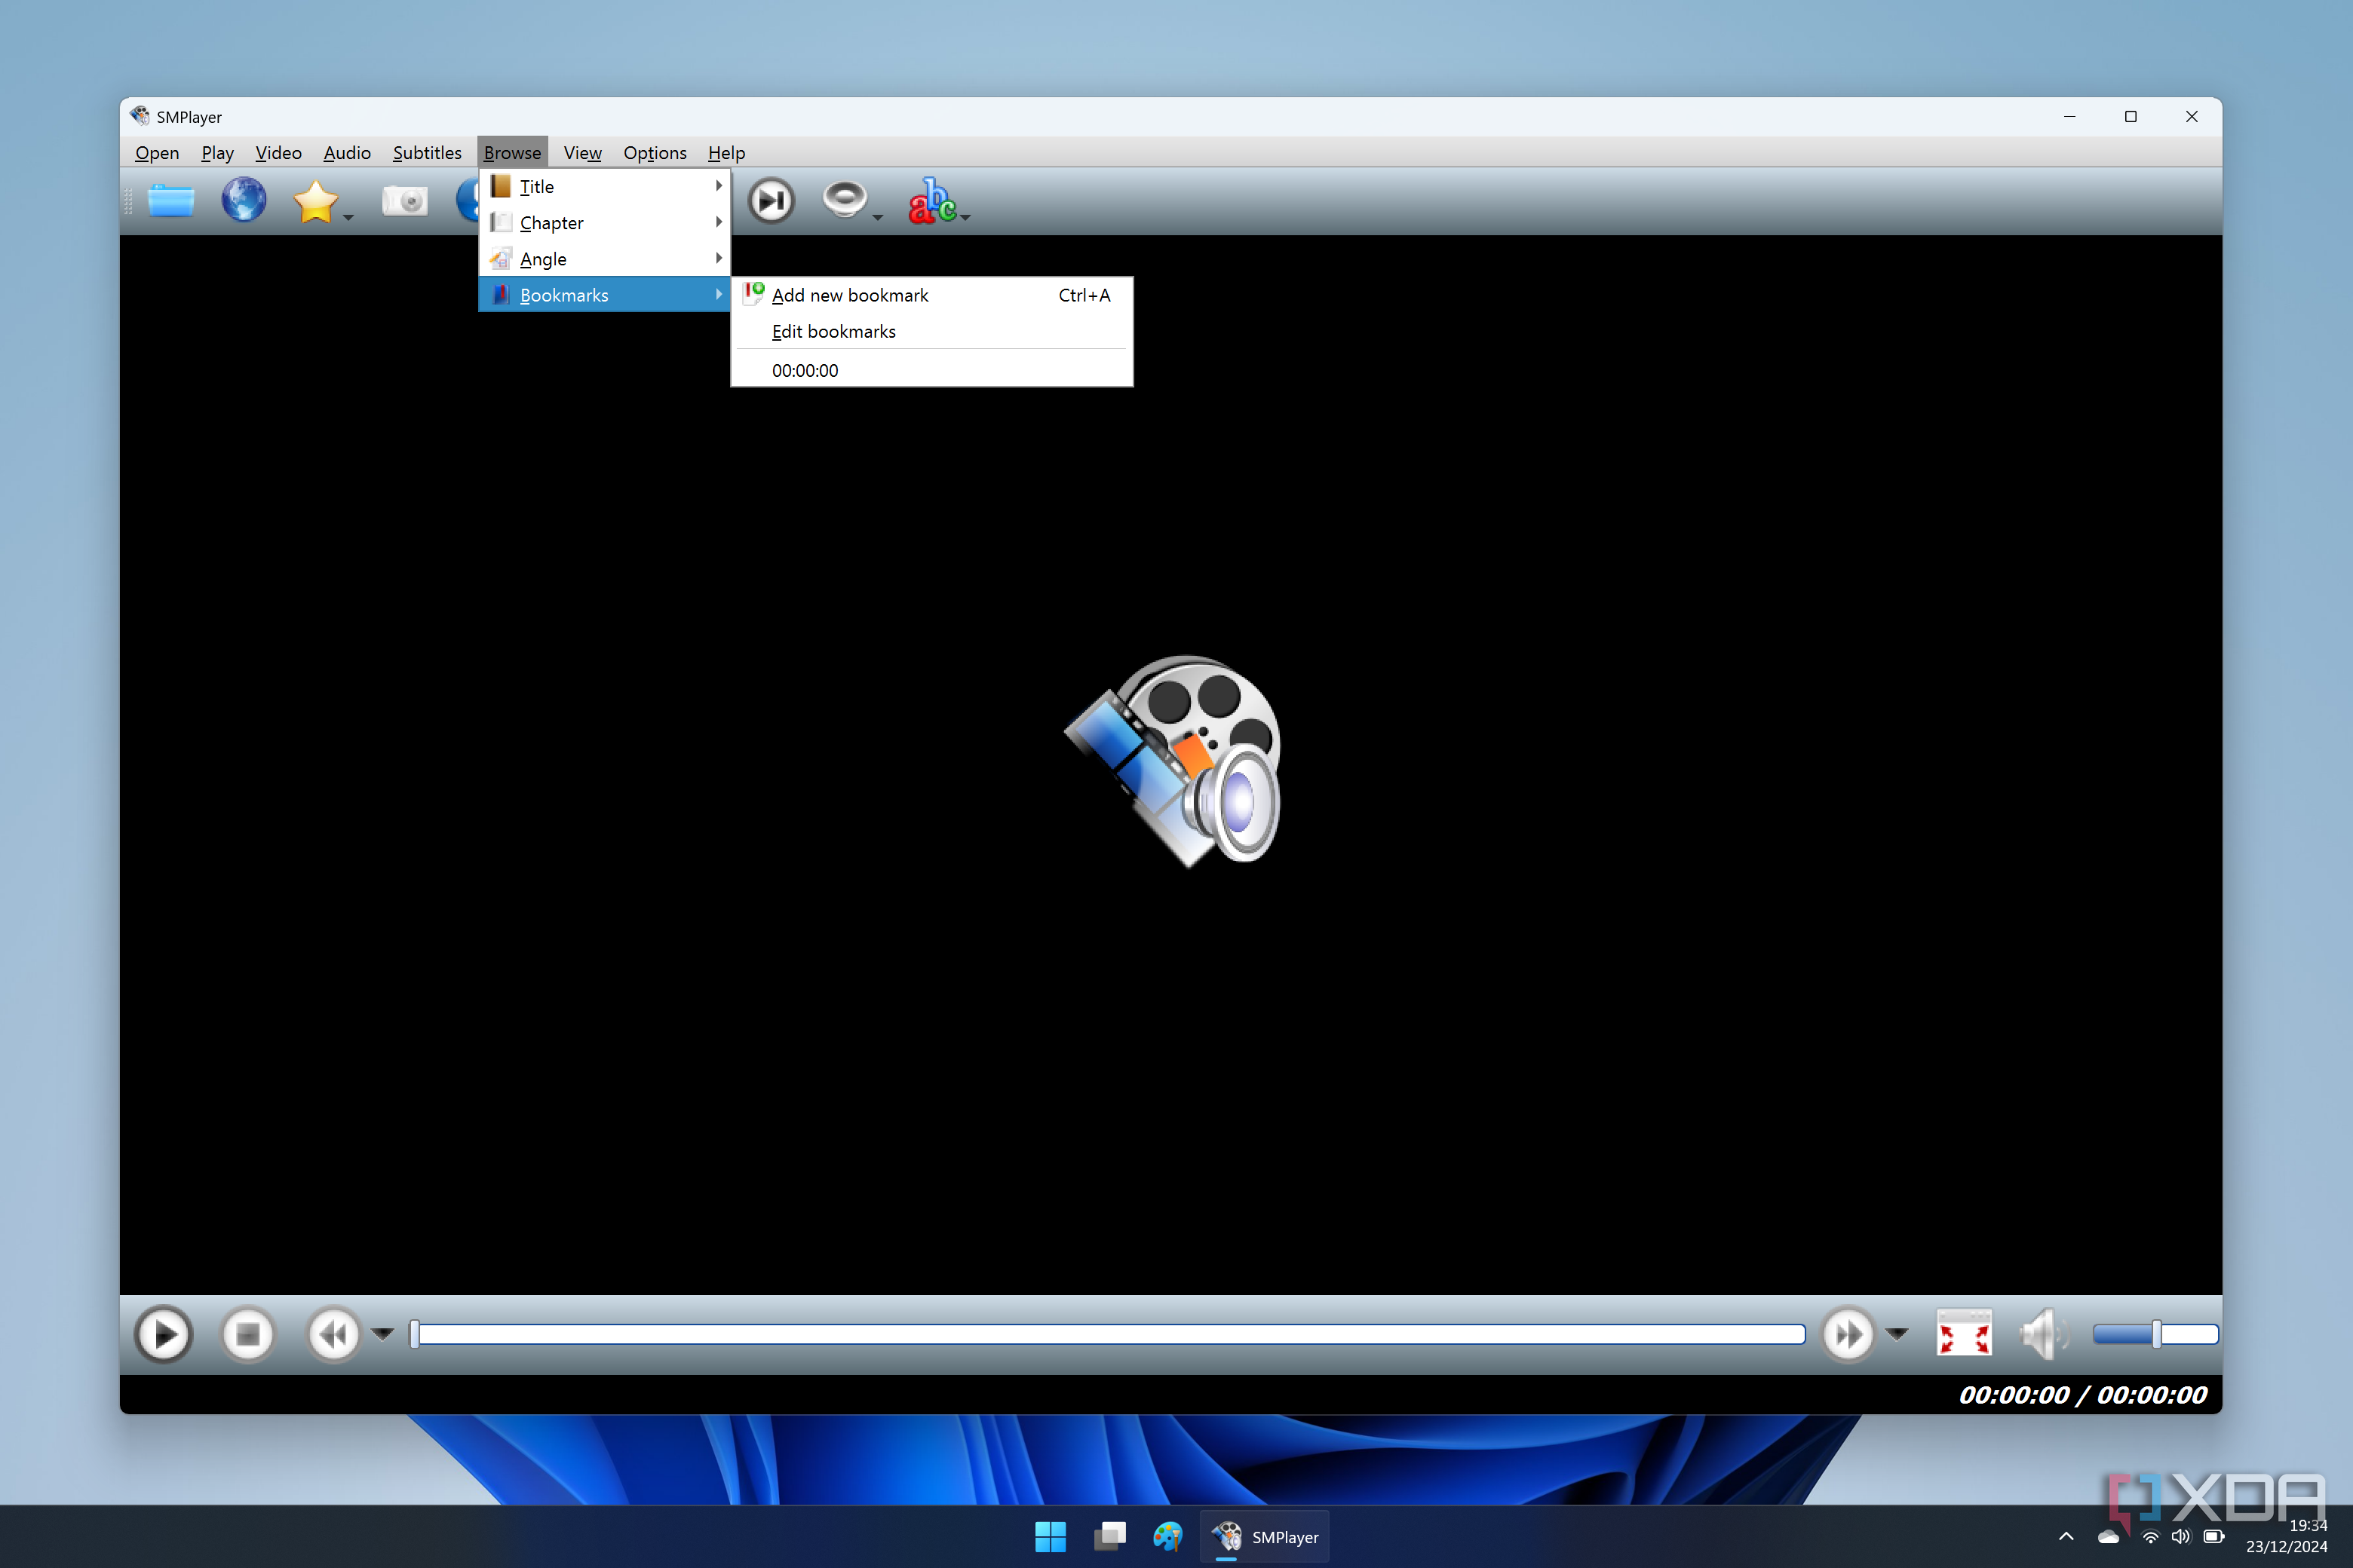Click the playback seek bar
This screenshot has width=2353, height=1568.
pos(1107,1334)
